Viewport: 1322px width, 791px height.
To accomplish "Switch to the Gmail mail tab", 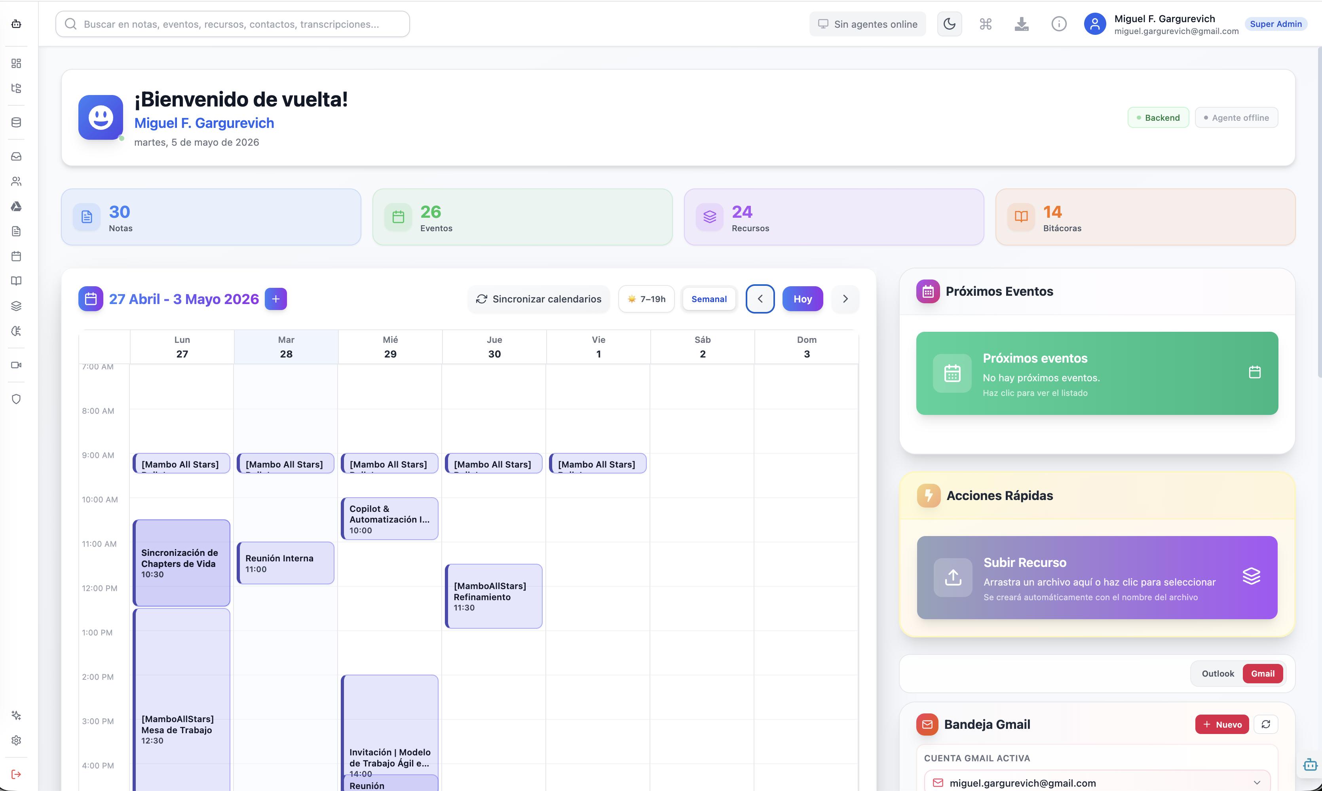I will (x=1262, y=674).
